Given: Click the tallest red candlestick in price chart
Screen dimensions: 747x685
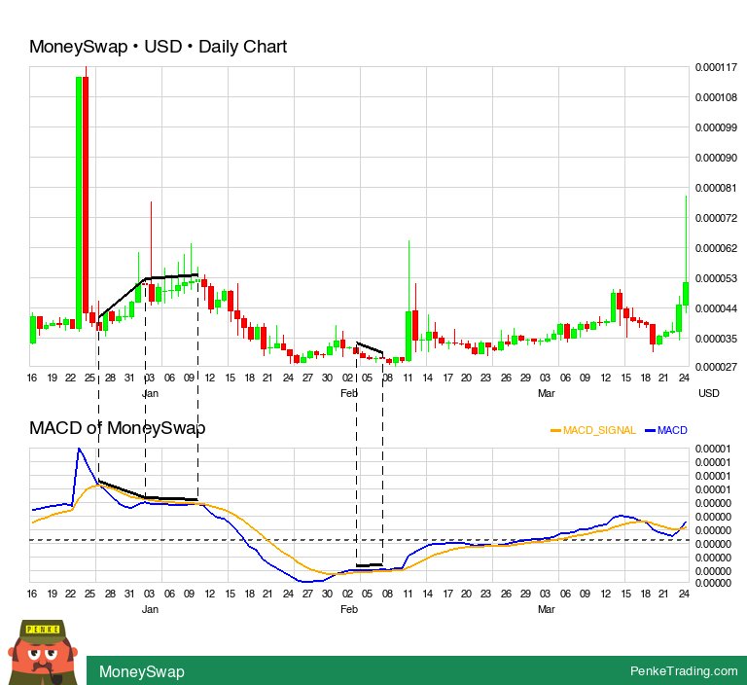Looking at the screenshot, I should click(x=86, y=195).
